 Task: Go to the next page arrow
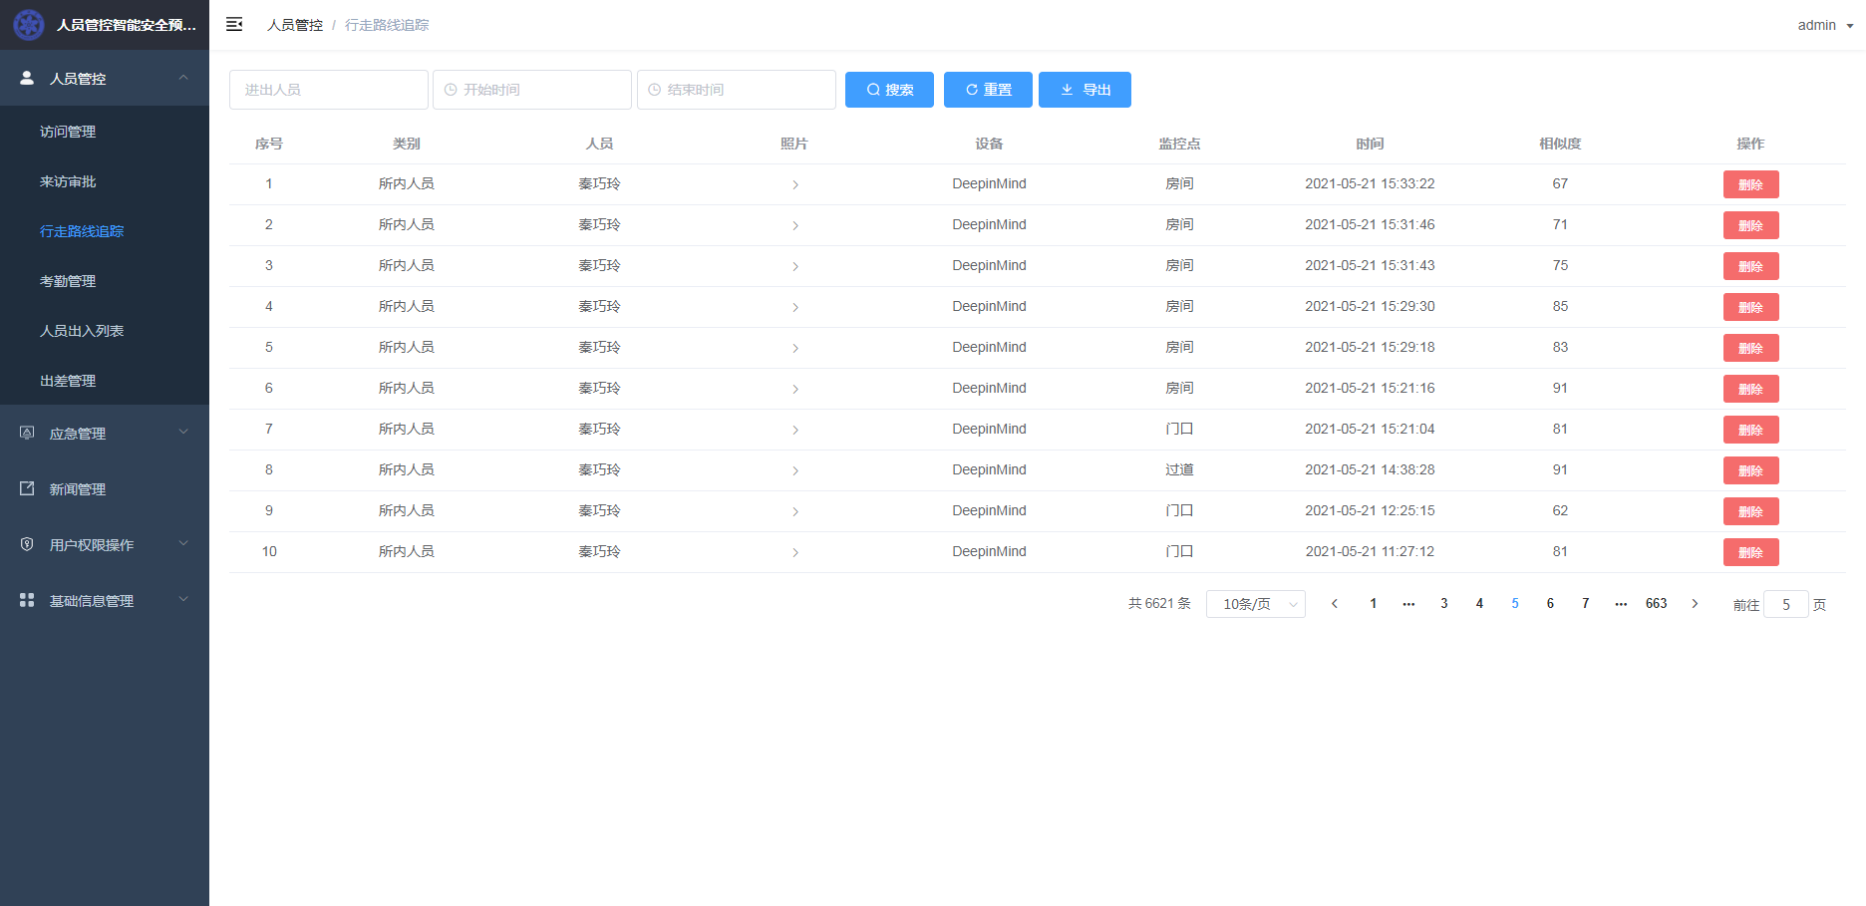[1695, 604]
